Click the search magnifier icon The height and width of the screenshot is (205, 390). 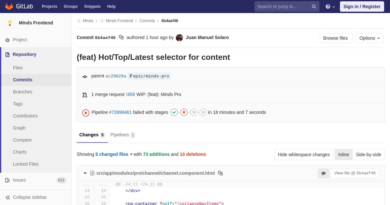(314, 7)
